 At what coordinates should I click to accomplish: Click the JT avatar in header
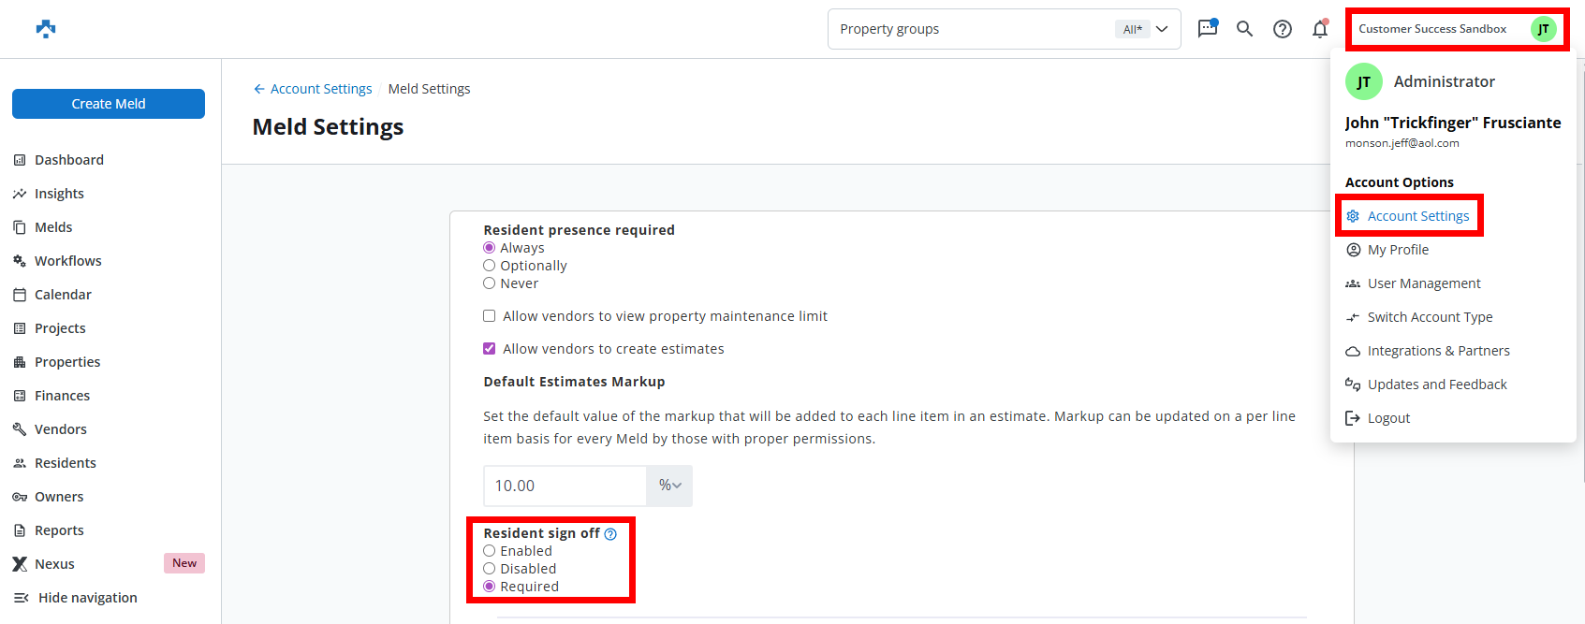pos(1543,29)
